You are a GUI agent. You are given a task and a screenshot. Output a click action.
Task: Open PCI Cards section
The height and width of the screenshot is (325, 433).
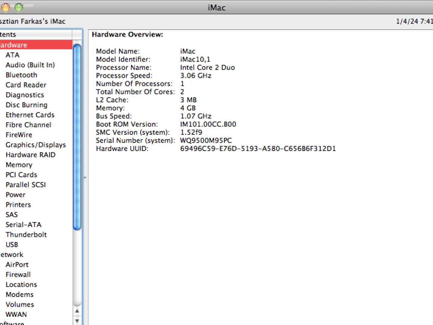(x=21, y=175)
